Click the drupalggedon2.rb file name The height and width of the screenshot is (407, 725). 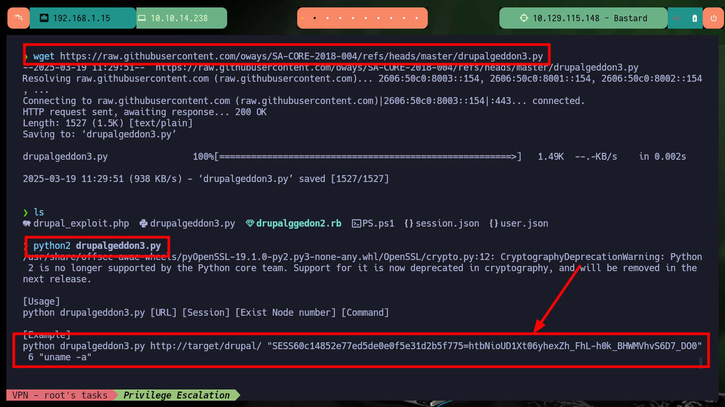pos(299,223)
